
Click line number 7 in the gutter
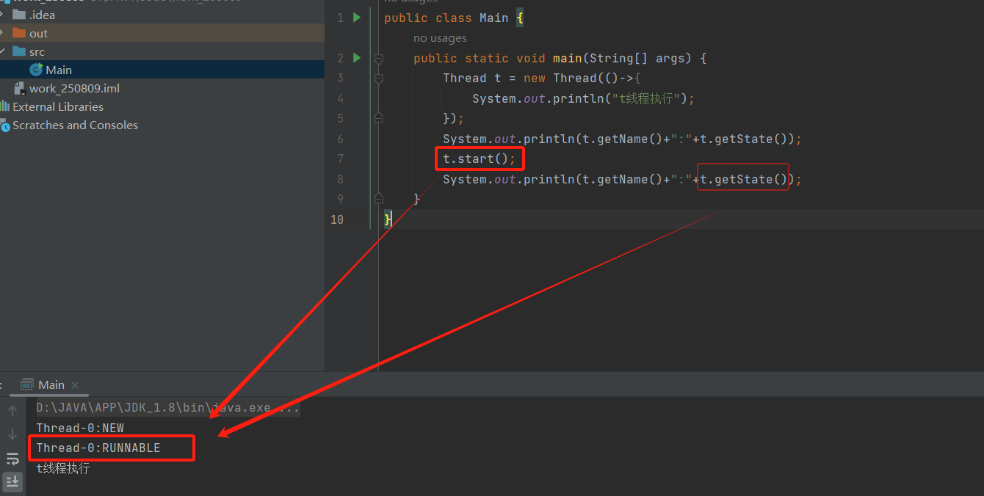[340, 159]
